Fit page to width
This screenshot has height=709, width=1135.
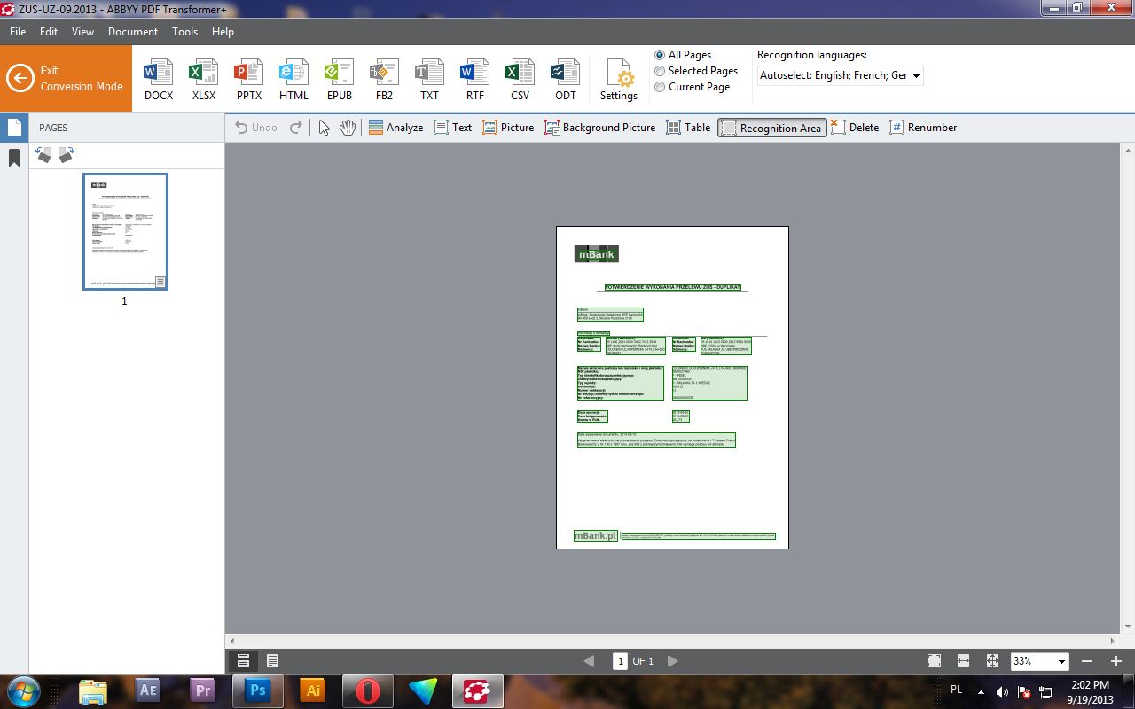(x=963, y=661)
